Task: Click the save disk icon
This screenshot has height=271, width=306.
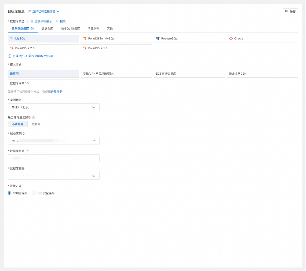Action: pos(286,11)
